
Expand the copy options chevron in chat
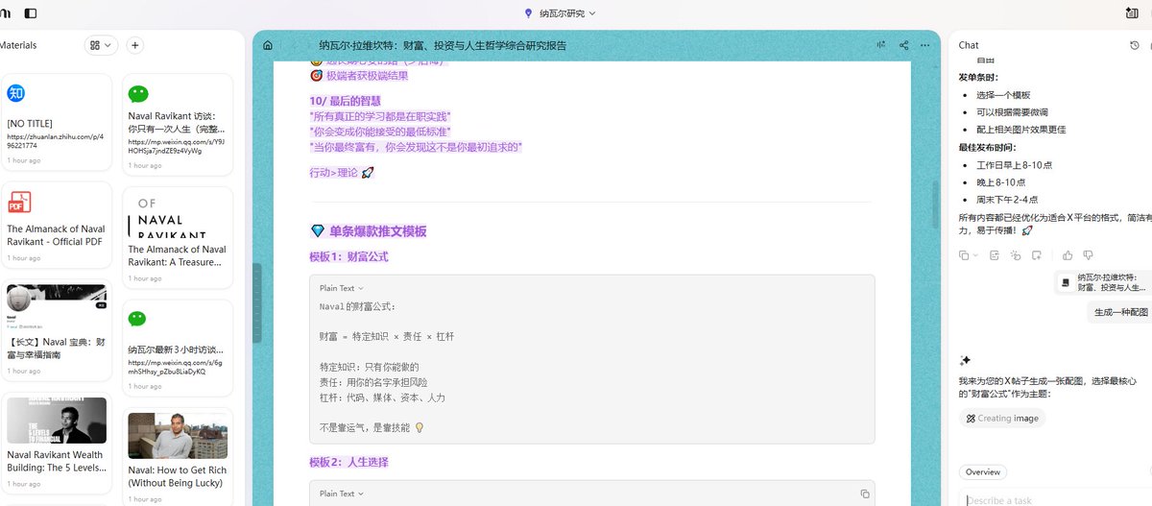coord(975,255)
